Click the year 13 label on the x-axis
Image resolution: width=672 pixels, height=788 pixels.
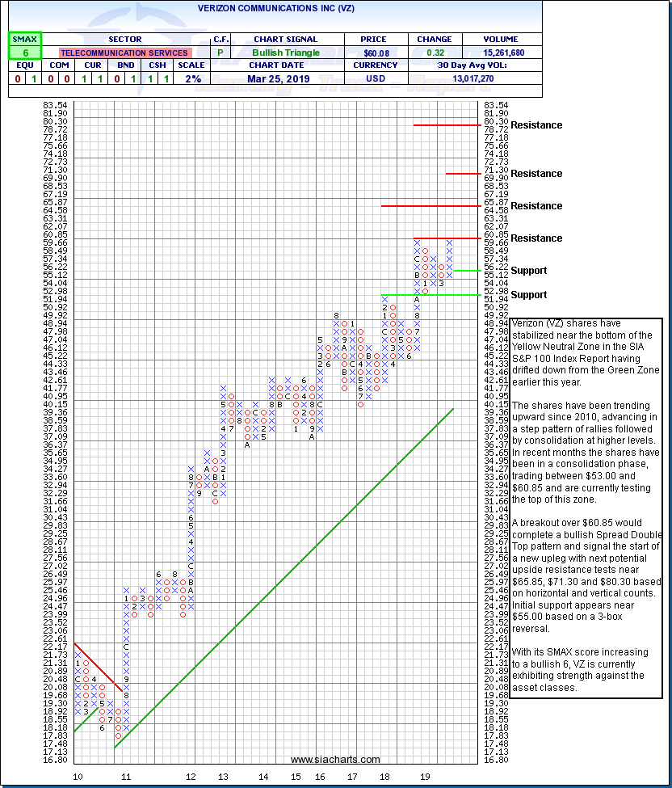(223, 777)
